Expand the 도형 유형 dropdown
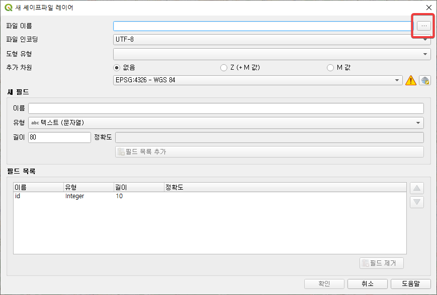The image size is (437, 295). [272, 54]
